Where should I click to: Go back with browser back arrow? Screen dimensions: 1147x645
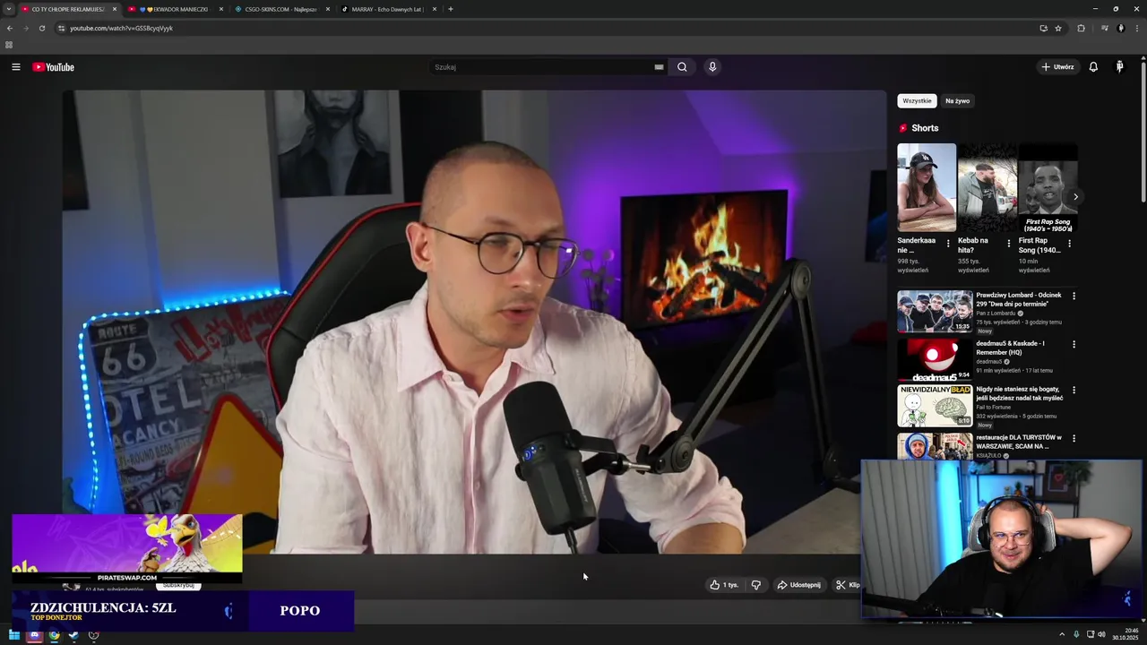(10, 28)
